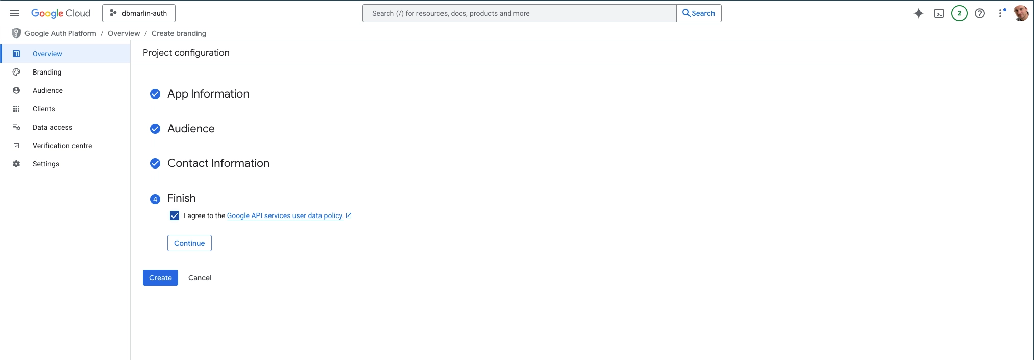Click the user account avatar

1021,13
